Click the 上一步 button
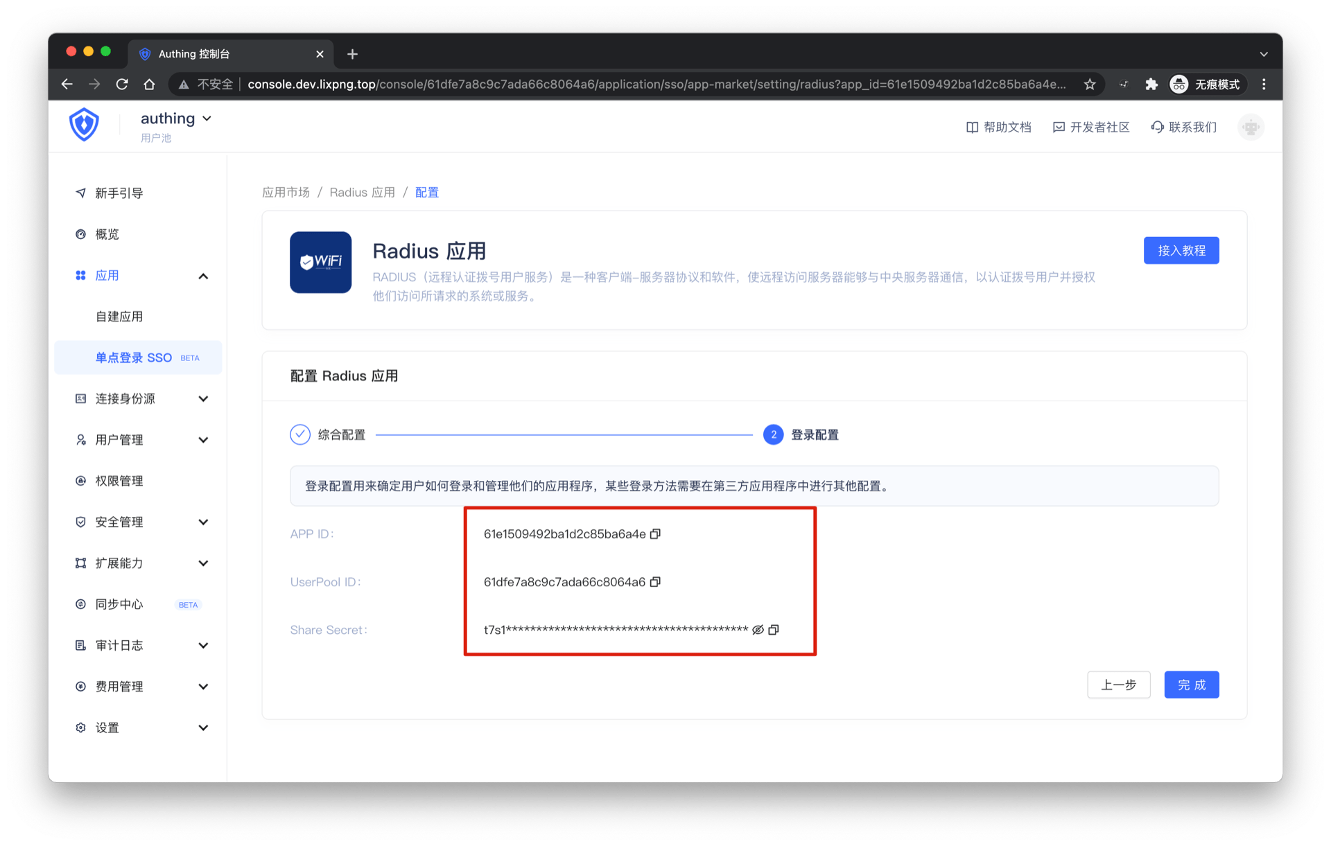Viewport: 1331px width, 846px height. (1118, 685)
